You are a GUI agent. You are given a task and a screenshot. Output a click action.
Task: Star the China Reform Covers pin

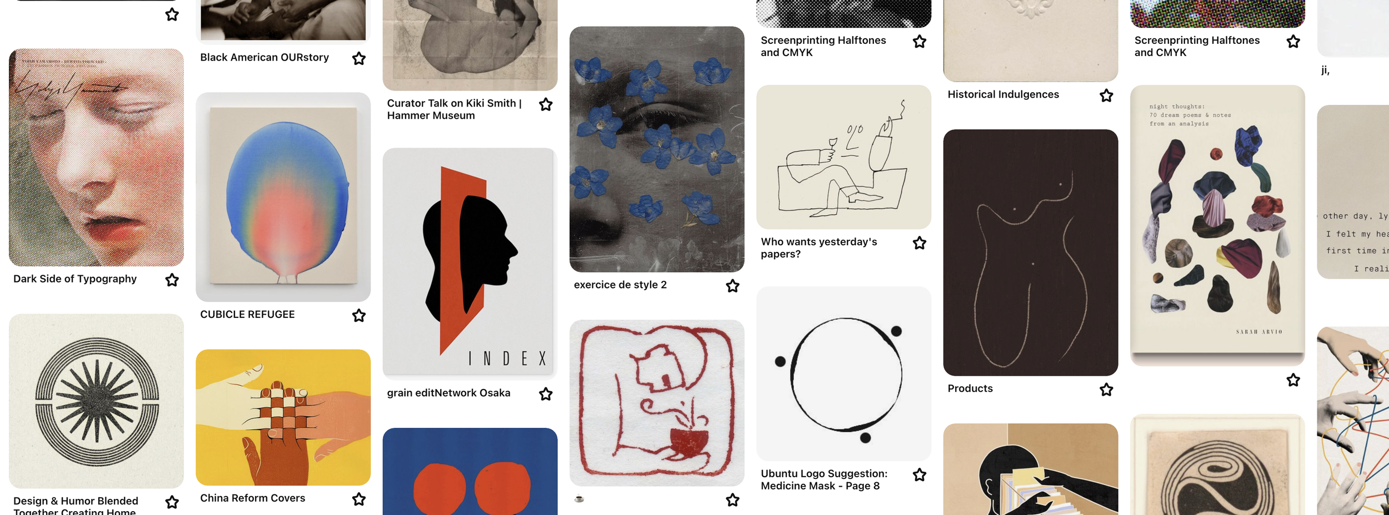(359, 499)
